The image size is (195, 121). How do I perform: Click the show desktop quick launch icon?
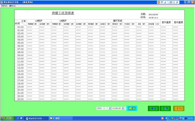tap(22, 118)
